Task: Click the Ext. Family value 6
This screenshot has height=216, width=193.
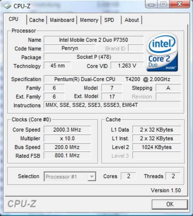Action: tap(54, 96)
